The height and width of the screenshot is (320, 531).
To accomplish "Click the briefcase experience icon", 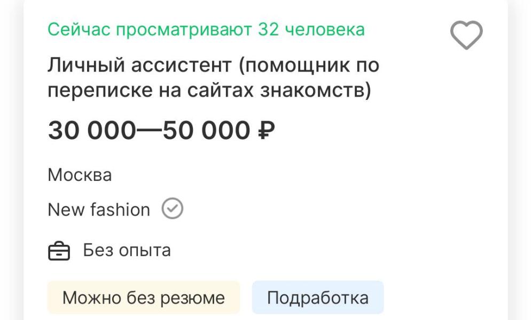I will pyautogui.click(x=59, y=251).
